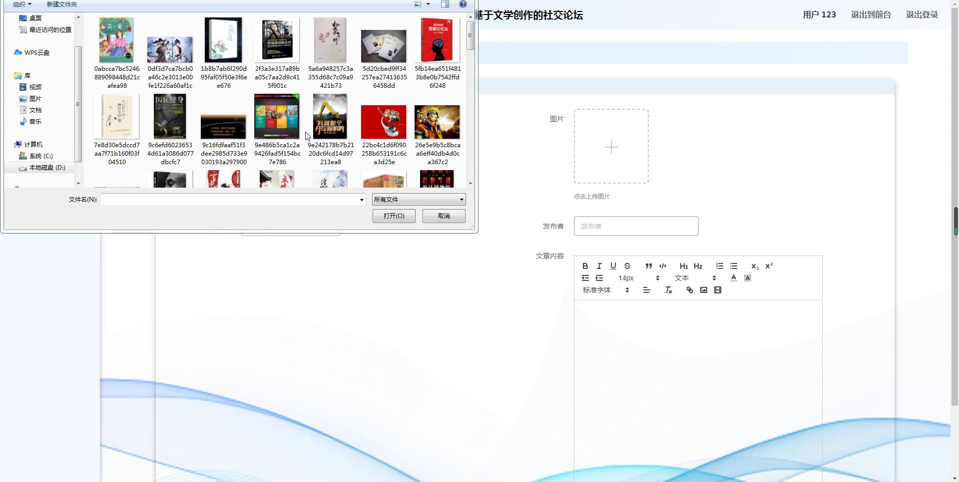Open the text alignment picker
This screenshot has width=959, height=482.
point(646,290)
